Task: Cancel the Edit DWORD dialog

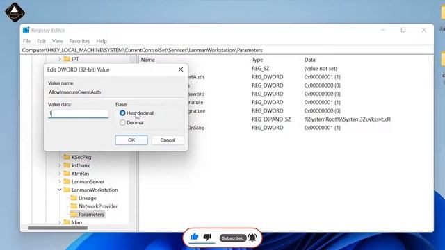Action: click(168, 140)
